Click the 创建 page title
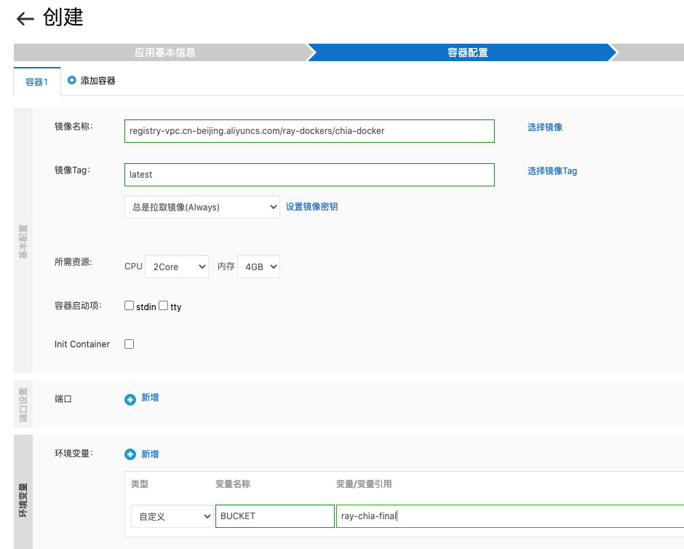 point(63,17)
